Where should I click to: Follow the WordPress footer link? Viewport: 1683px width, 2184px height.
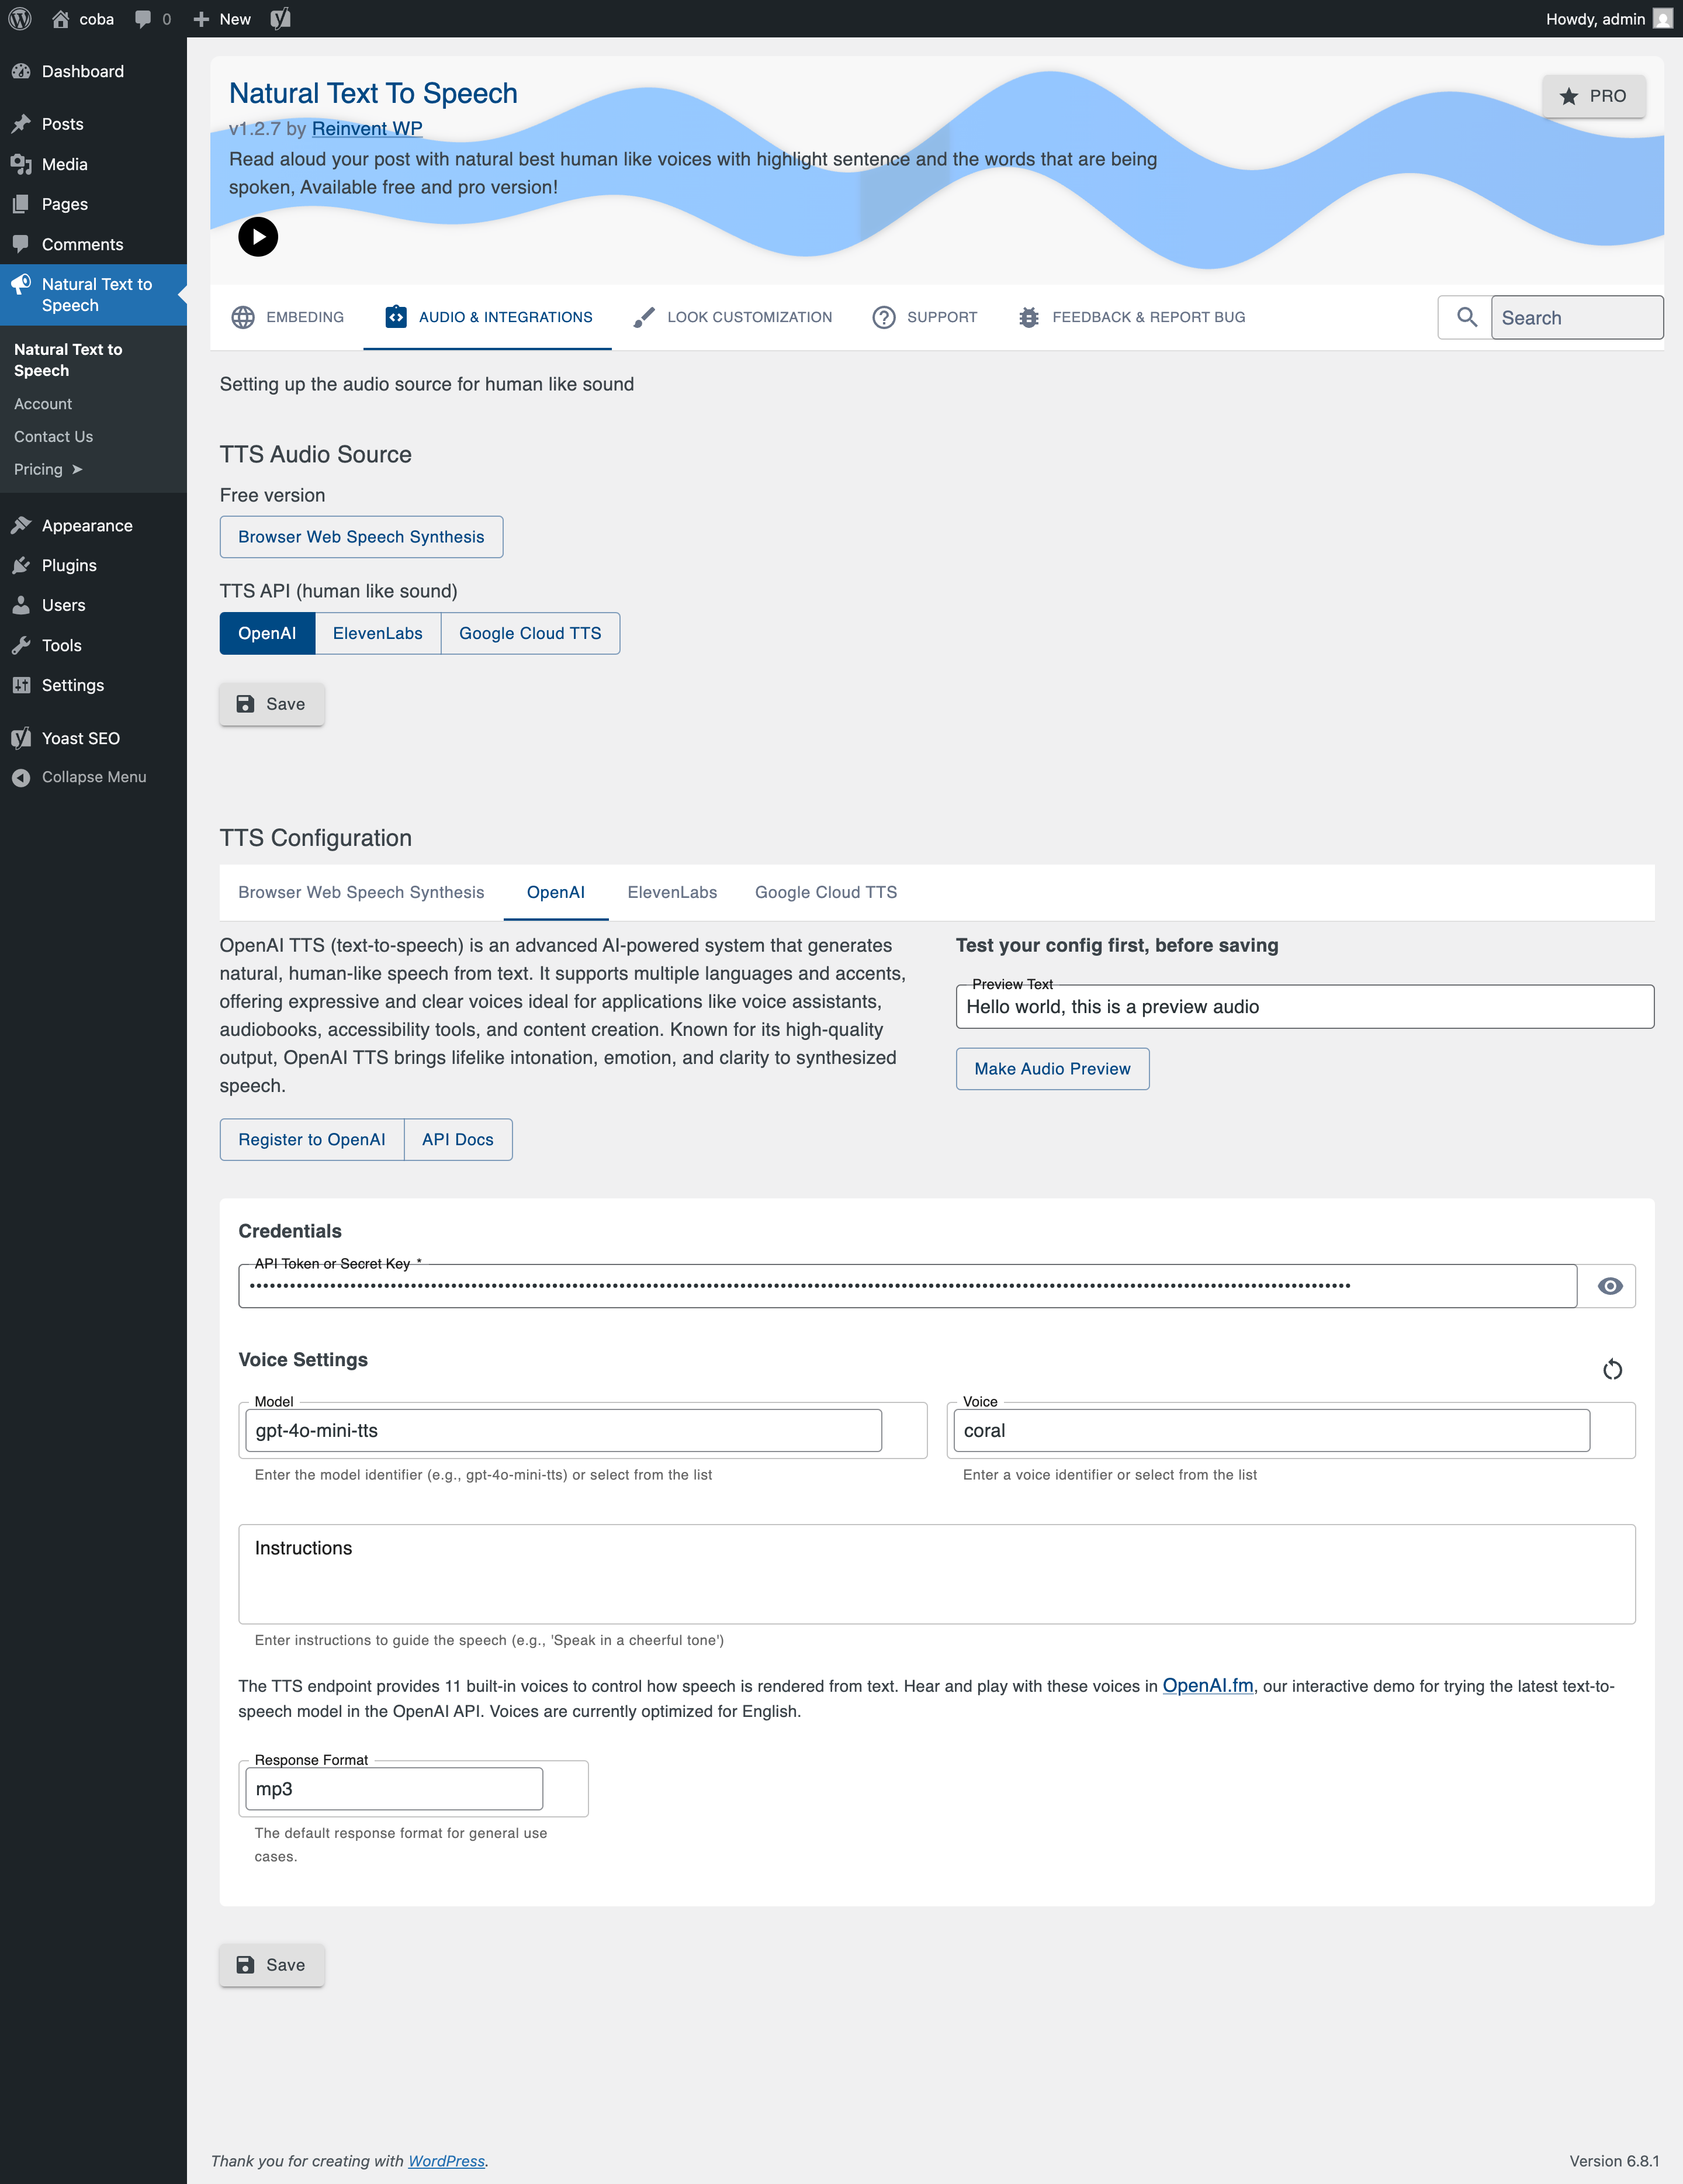(446, 2161)
